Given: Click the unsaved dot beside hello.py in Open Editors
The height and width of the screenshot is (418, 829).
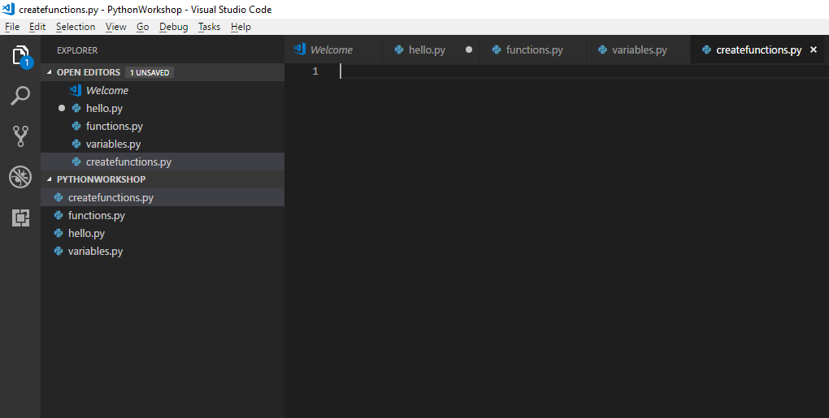Looking at the screenshot, I should point(61,108).
